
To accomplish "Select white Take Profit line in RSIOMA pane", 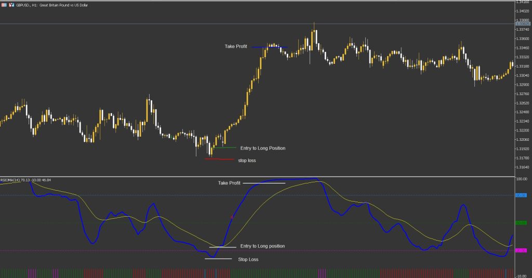I will coord(264,183).
